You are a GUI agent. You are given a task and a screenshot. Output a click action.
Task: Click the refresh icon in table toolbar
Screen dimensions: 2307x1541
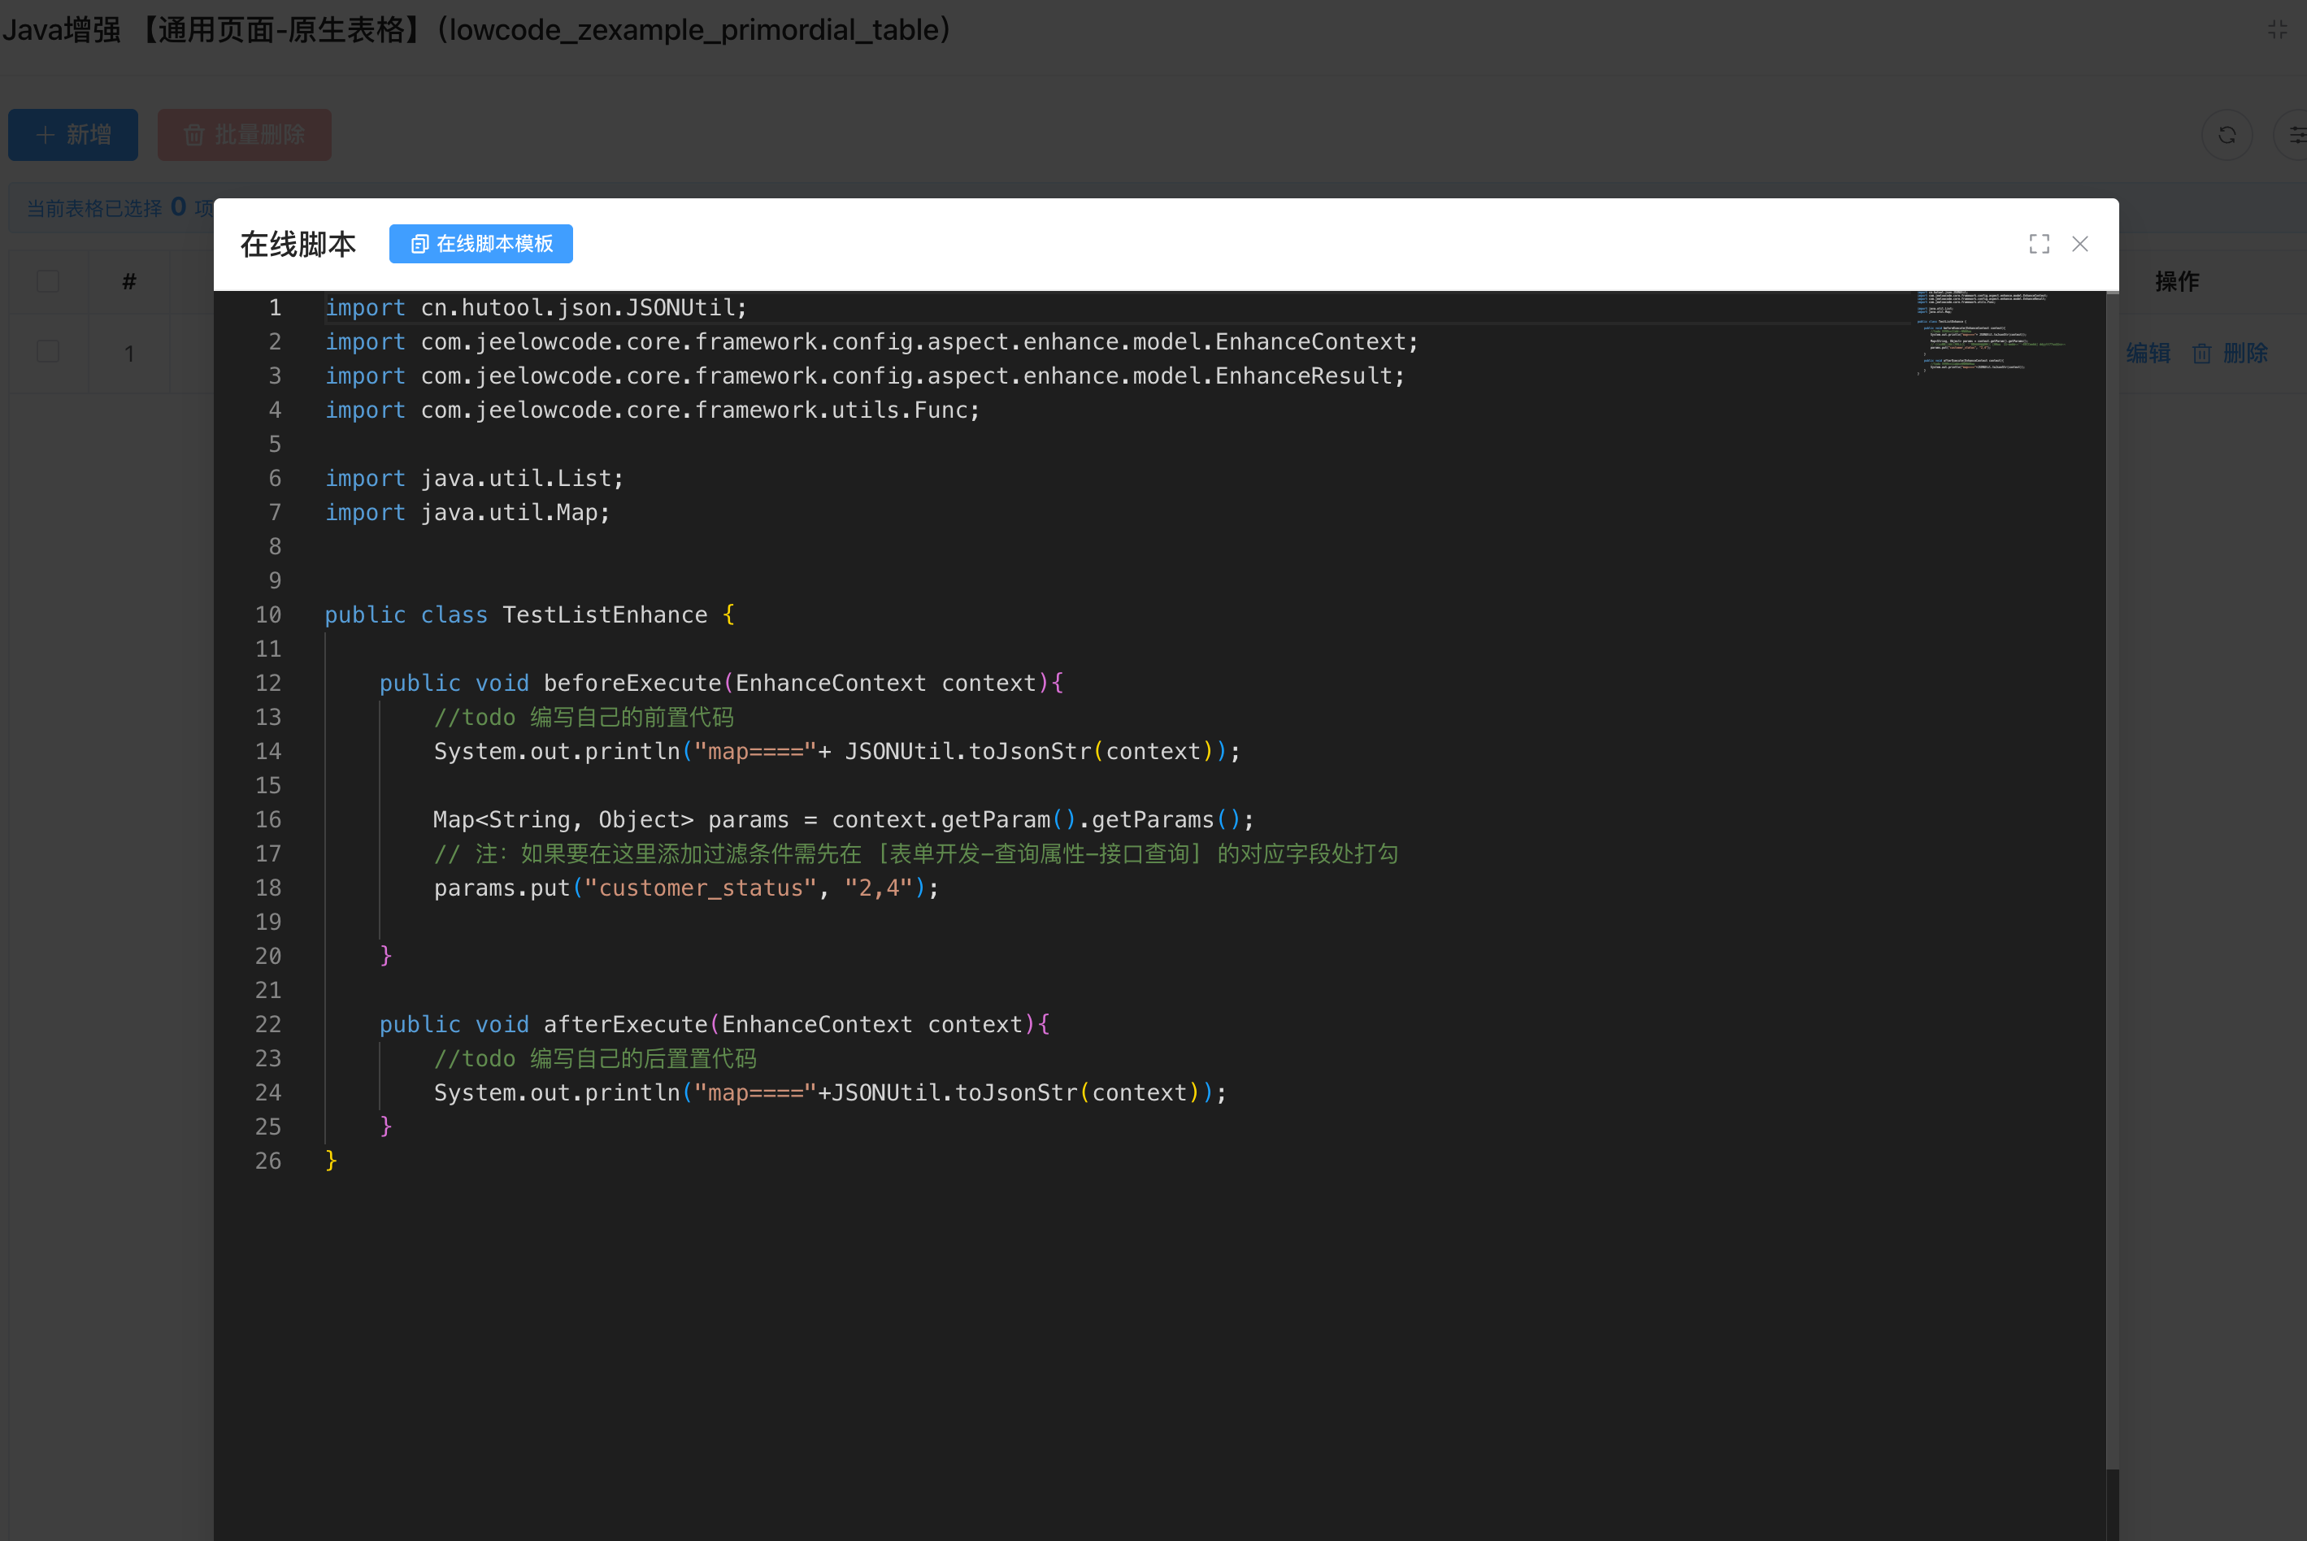pos(2227,135)
